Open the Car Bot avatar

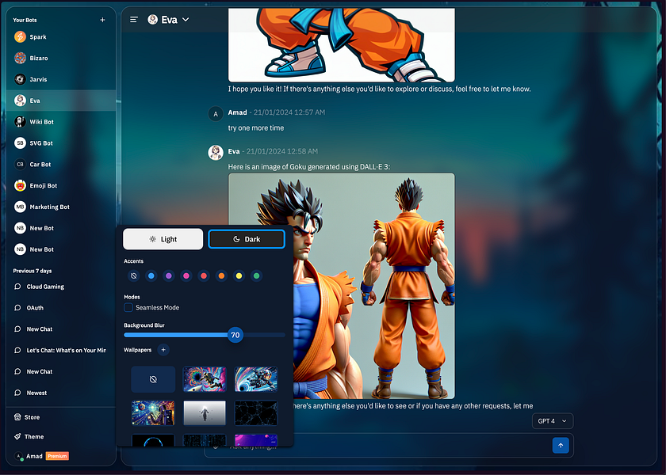[x=20, y=164]
